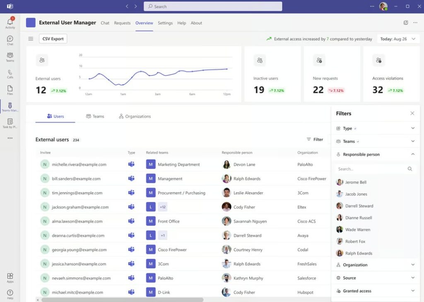This screenshot has height=302, width=424.
Task: Click the CSV Export button
Action: point(53,39)
